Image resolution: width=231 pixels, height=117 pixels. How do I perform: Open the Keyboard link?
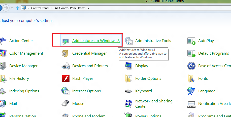point(144,91)
